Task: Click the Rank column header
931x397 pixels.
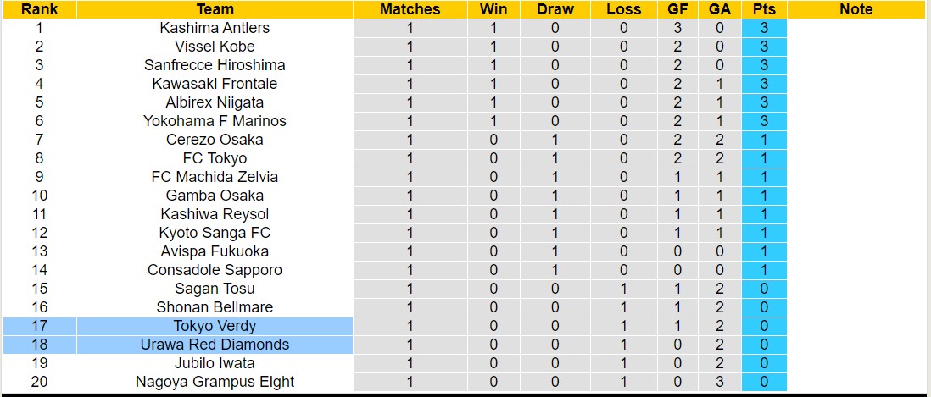Action: [x=39, y=9]
